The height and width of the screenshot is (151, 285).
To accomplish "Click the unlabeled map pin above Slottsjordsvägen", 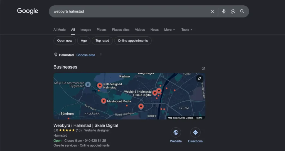I will pyautogui.click(x=141, y=107).
